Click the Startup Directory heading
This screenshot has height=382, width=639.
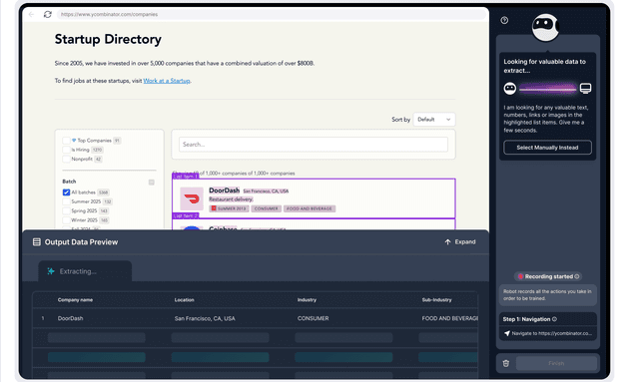point(108,39)
